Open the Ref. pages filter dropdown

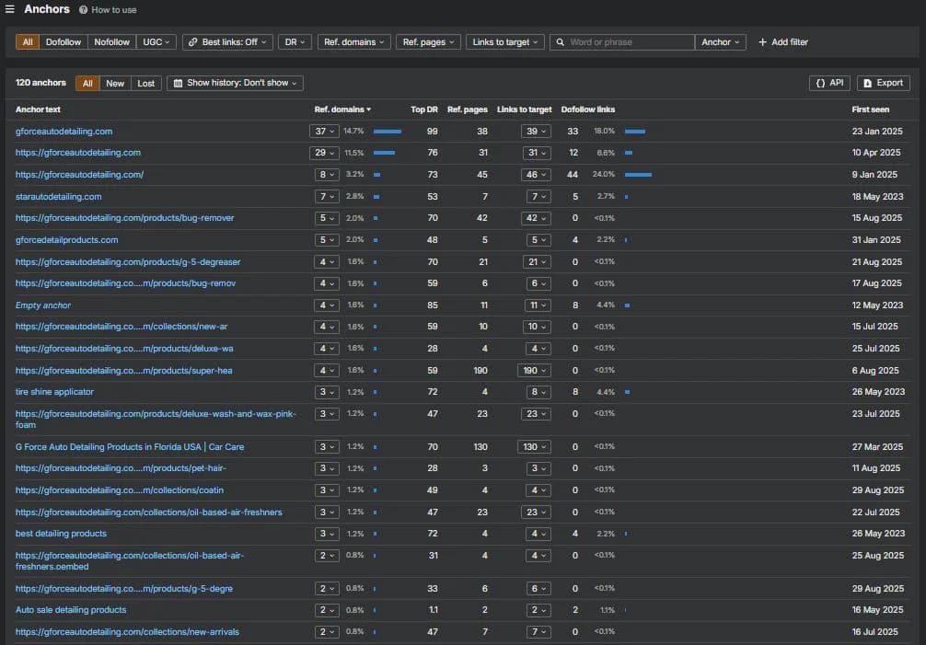tap(428, 42)
